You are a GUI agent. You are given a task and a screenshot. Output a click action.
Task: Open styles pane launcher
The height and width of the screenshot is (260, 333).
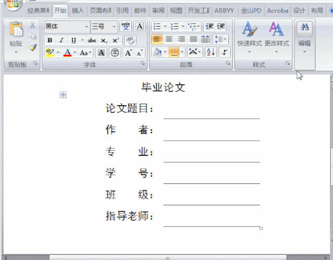point(288,64)
